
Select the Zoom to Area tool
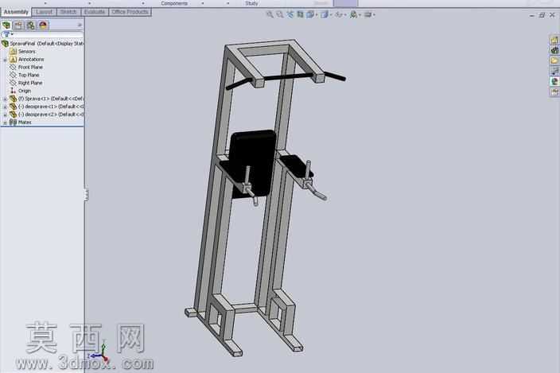coord(280,14)
